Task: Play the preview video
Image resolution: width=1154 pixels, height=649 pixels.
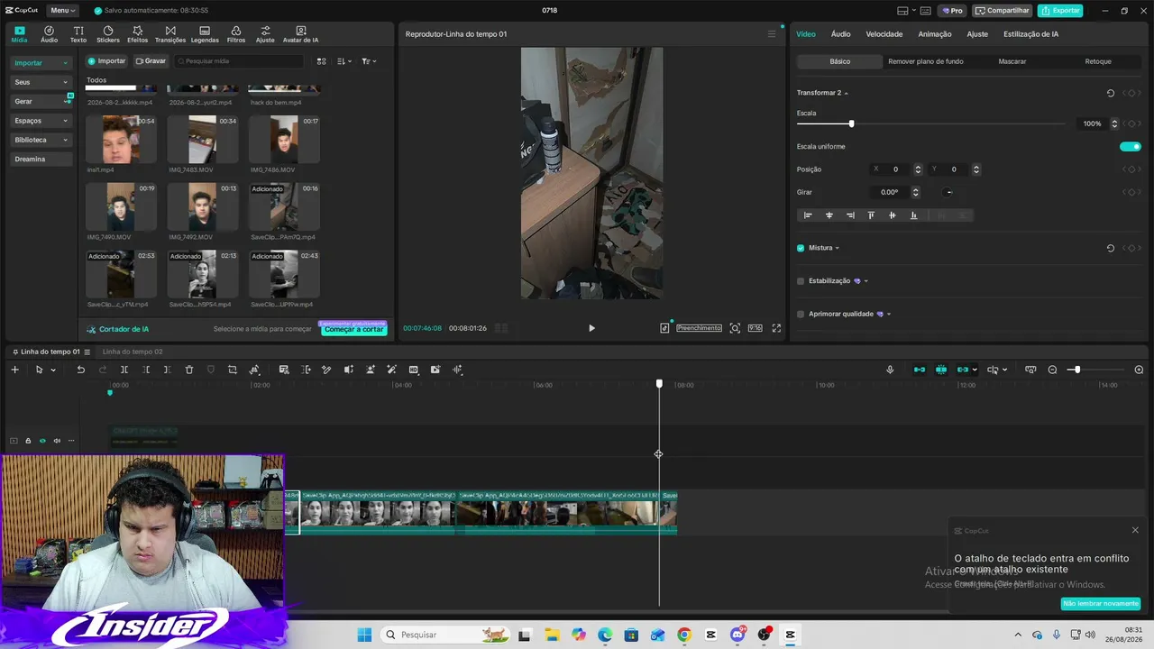Action: [x=591, y=328]
